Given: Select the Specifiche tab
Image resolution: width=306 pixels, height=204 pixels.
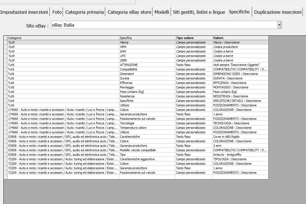Looking at the screenshot, I should tap(239, 12).
